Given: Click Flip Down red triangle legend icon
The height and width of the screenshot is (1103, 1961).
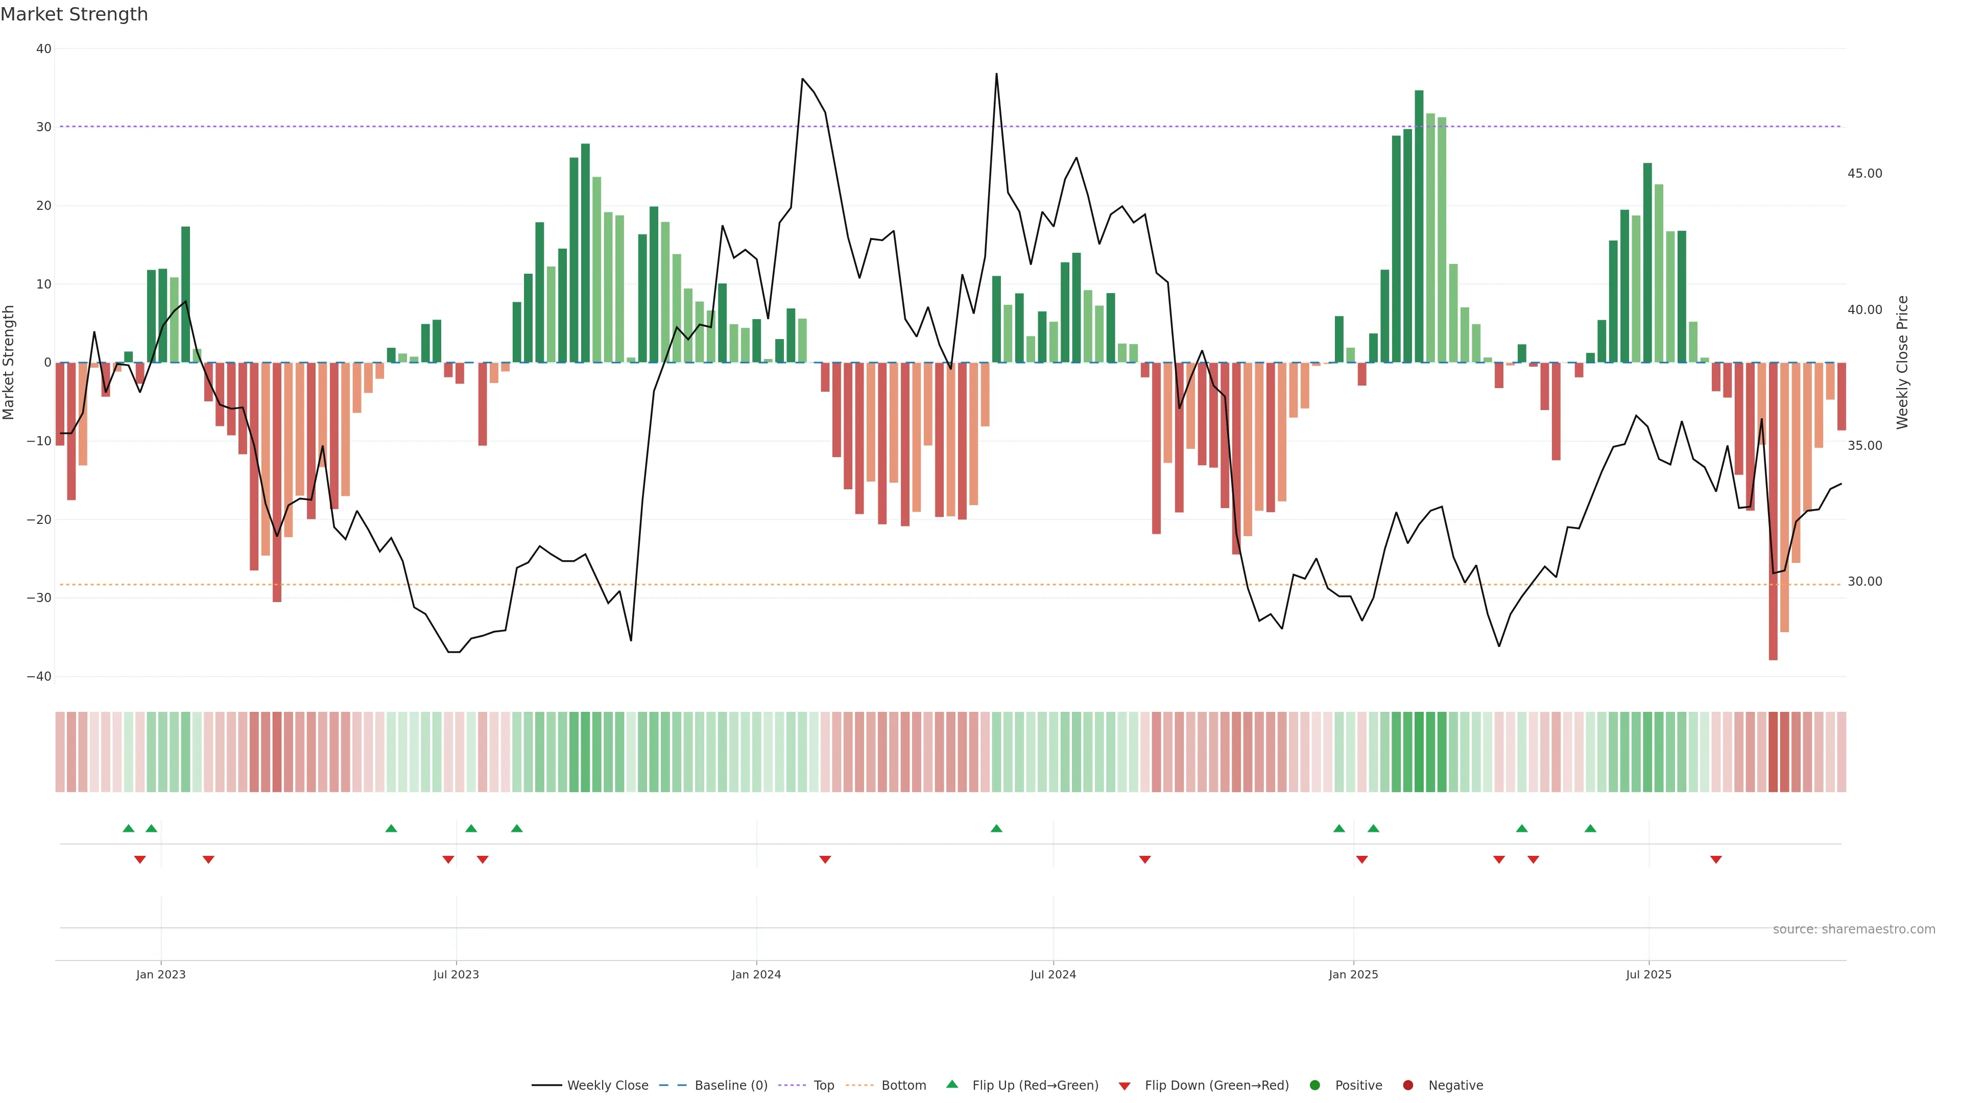Looking at the screenshot, I should coord(1125,1086).
